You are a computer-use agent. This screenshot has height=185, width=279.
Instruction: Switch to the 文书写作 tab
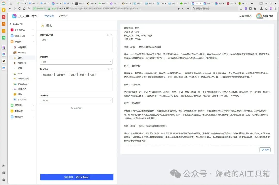coord(63,16)
